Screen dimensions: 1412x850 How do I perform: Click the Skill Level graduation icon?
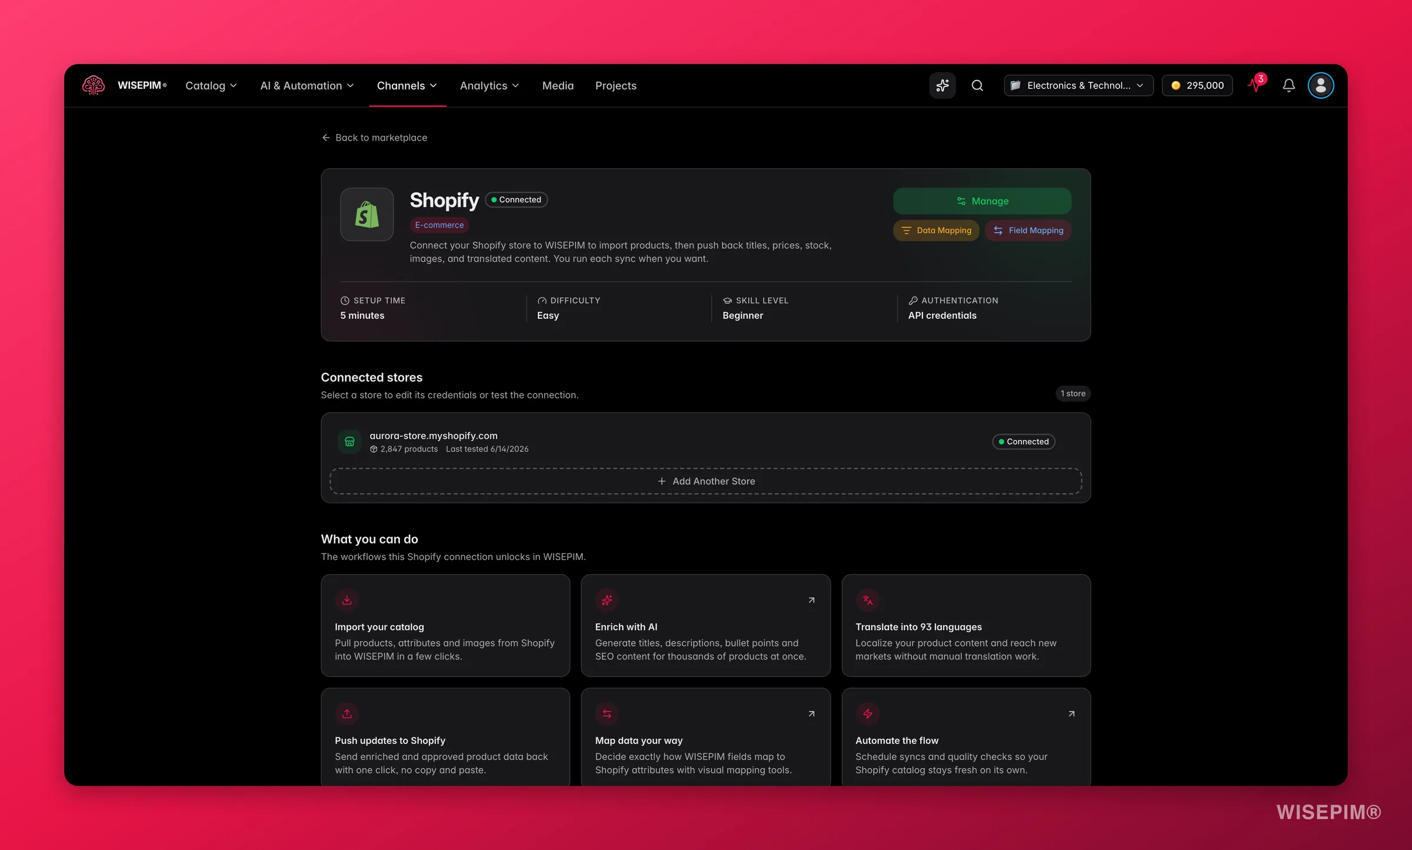point(727,301)
